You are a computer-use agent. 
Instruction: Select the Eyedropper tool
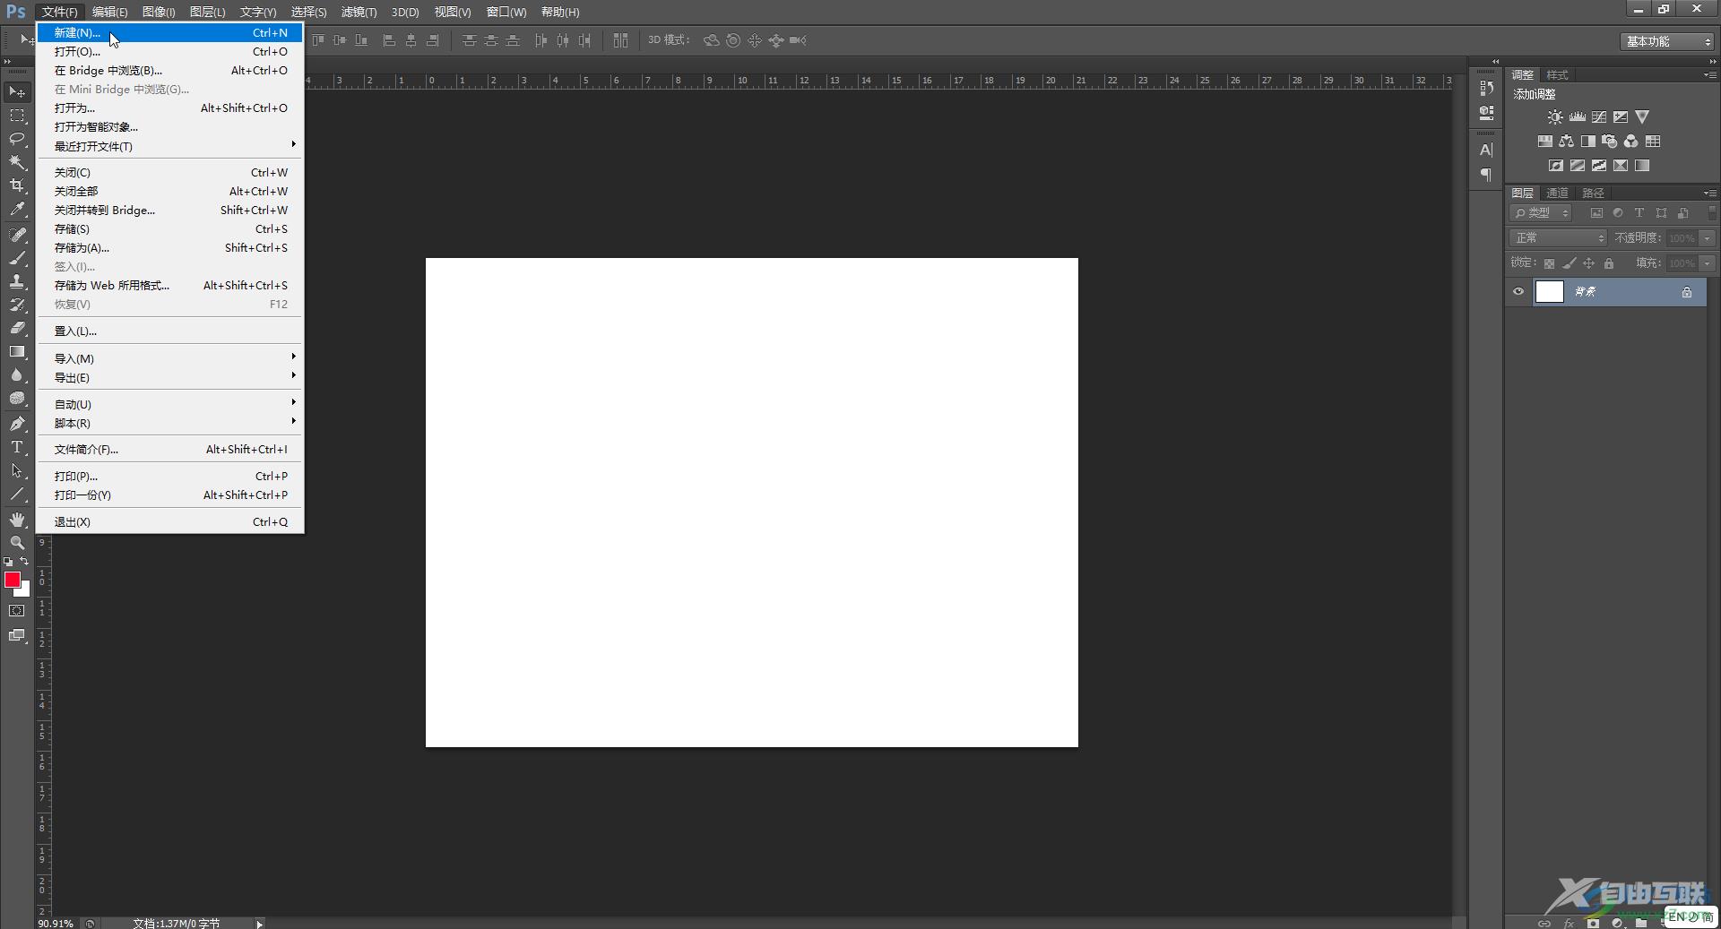tap(17, 210)
